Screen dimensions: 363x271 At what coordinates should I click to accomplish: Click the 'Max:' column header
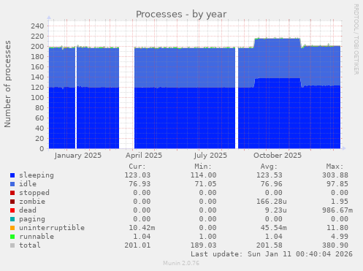click(x=335, y=167)
